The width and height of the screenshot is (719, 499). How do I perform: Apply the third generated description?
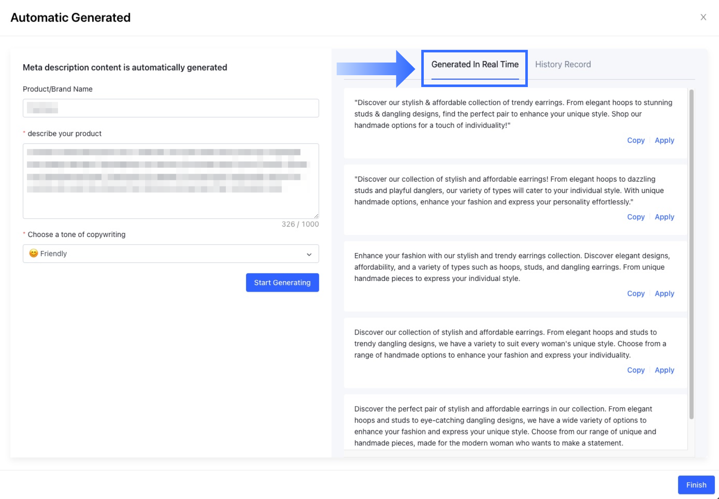pyautogui.click(x=664, y=293)
